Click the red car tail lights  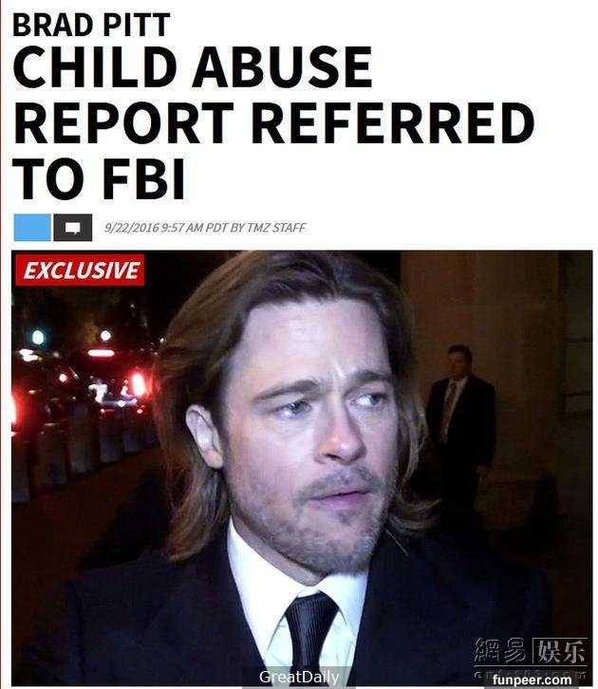(139, 384)
